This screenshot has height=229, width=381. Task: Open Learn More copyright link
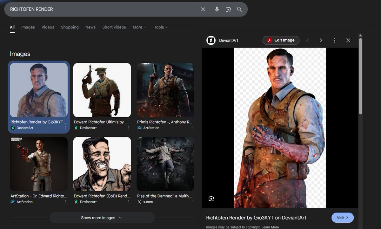[x=270, y=227]
